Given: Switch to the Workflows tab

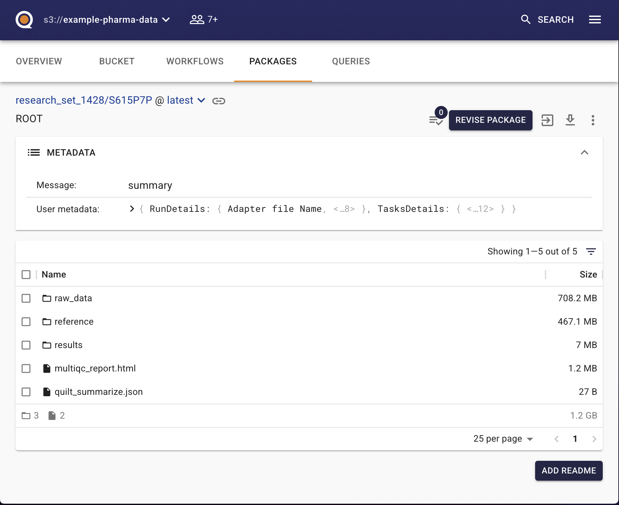Looking at the screenshot, I should pyautogui.click(x=195, y=61).
